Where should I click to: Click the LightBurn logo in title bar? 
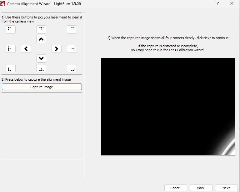(3, 3)
